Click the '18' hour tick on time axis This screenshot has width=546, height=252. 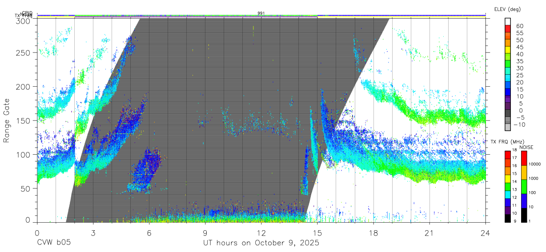pyautogui.click(x=373, y=233)
